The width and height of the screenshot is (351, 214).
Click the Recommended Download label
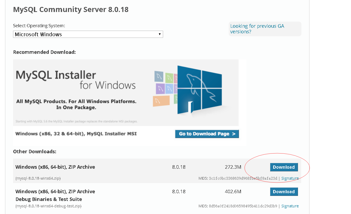(45, 52)
